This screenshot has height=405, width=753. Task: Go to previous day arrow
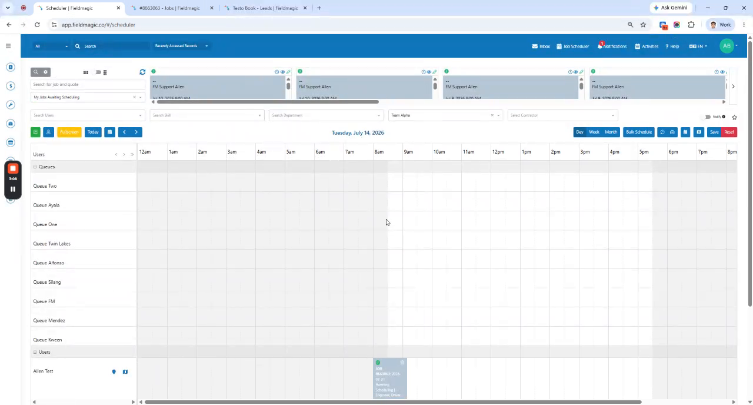click(124, 132)
